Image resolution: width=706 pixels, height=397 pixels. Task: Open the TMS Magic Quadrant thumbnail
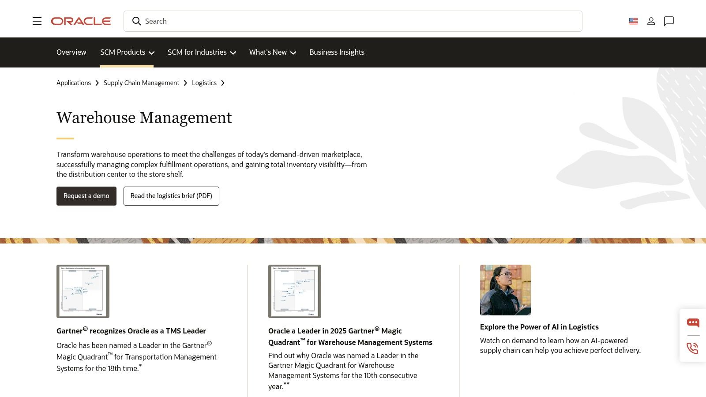tap(83, 291)
